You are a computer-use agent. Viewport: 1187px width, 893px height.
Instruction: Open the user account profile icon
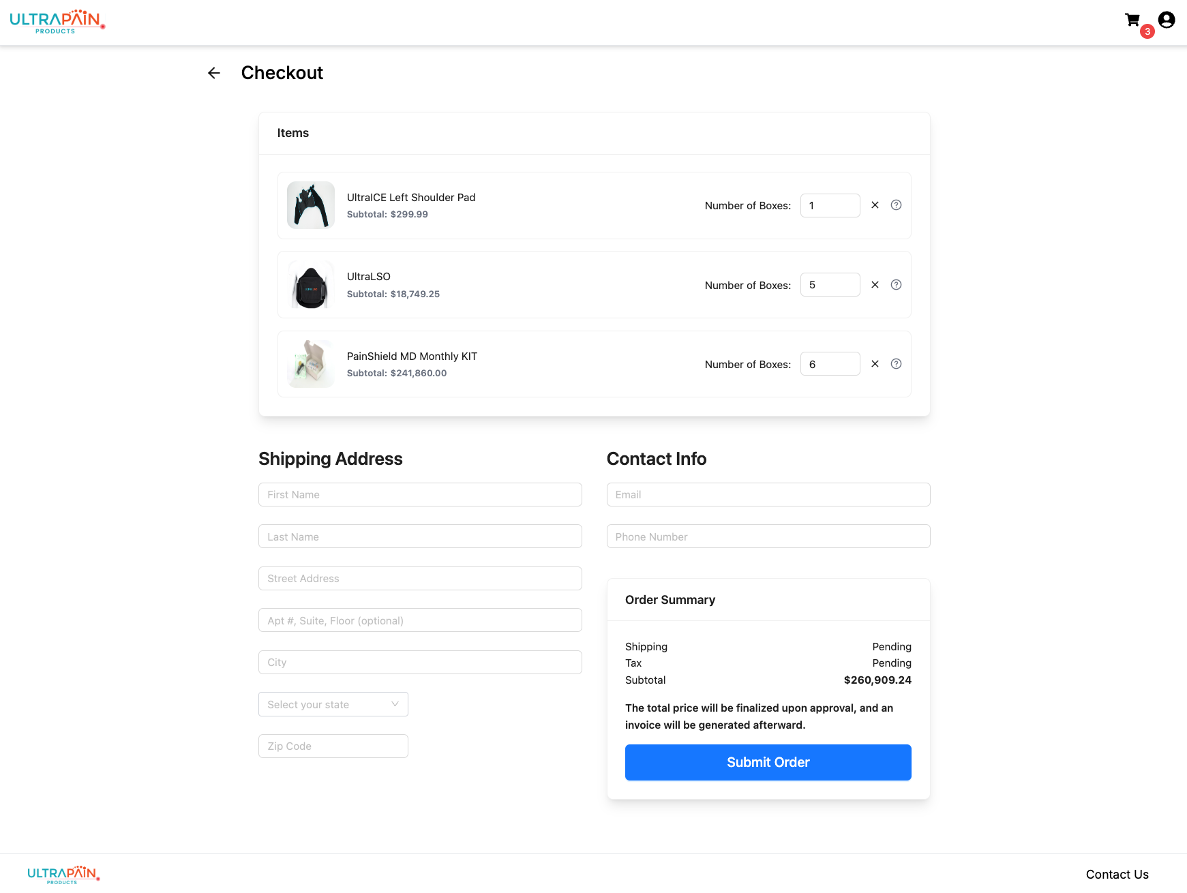coord(1167,20)
